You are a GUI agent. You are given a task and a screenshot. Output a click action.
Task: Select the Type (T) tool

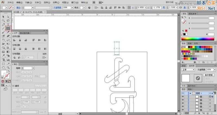coord(8,25)
